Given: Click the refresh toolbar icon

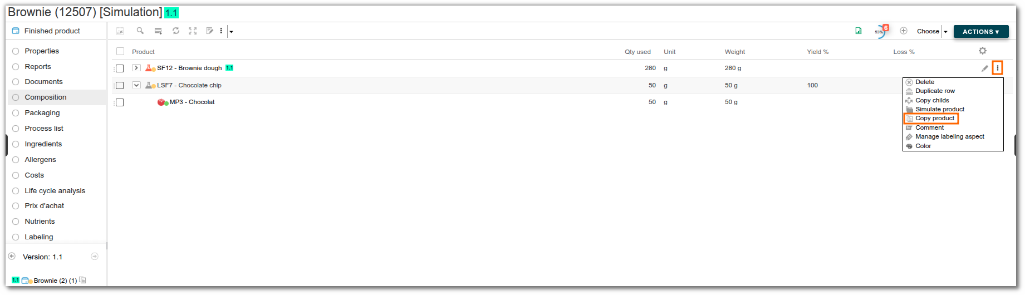Looking at the screenshot, I should point(176,31).
